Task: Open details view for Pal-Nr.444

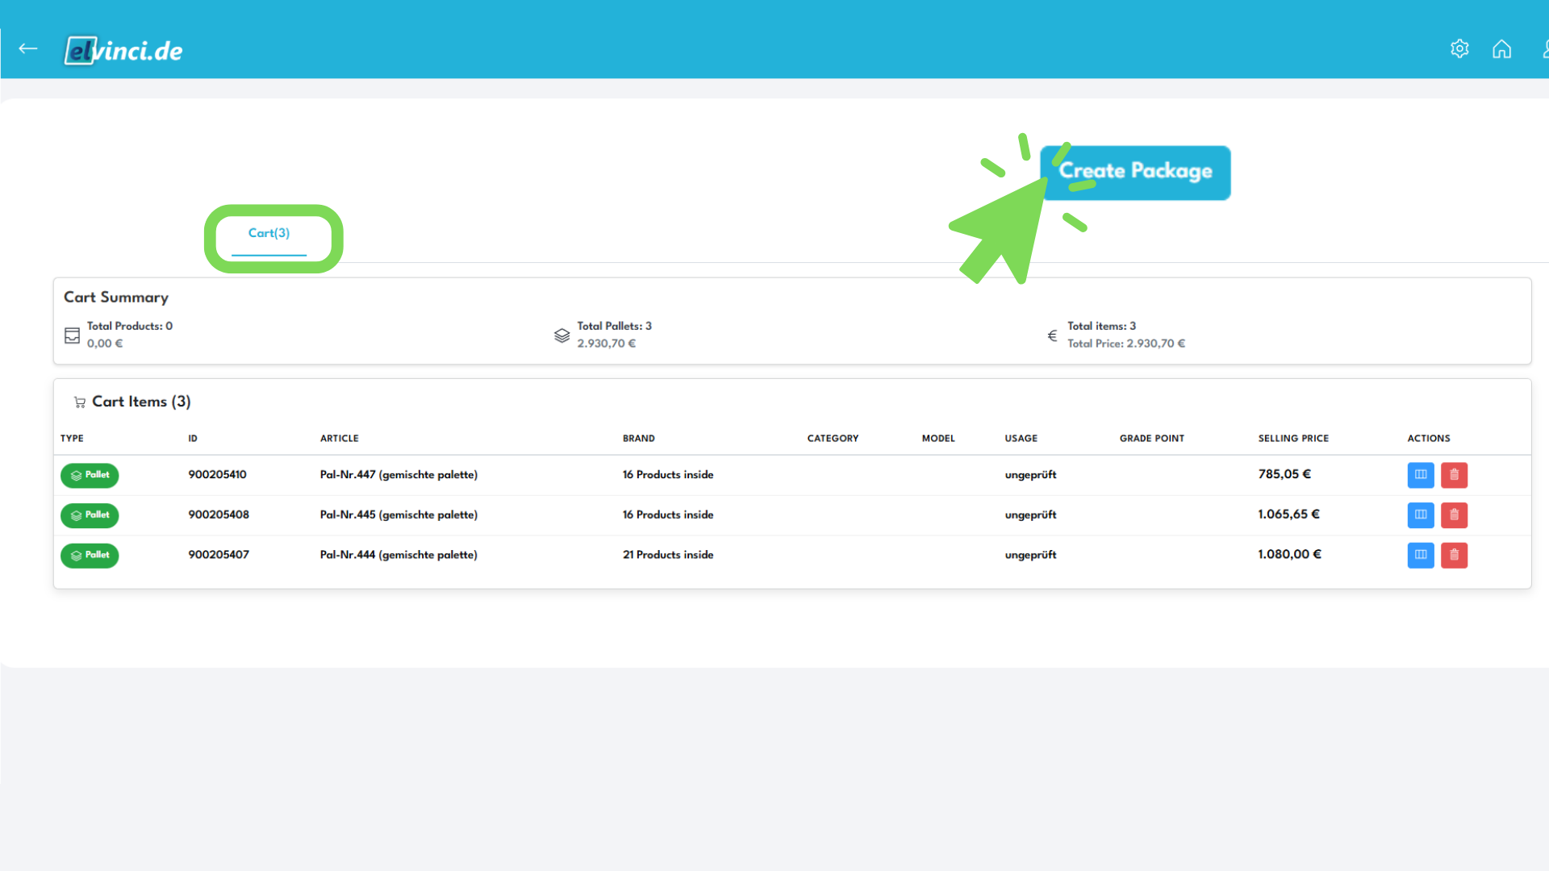Action: point(1420,555)
